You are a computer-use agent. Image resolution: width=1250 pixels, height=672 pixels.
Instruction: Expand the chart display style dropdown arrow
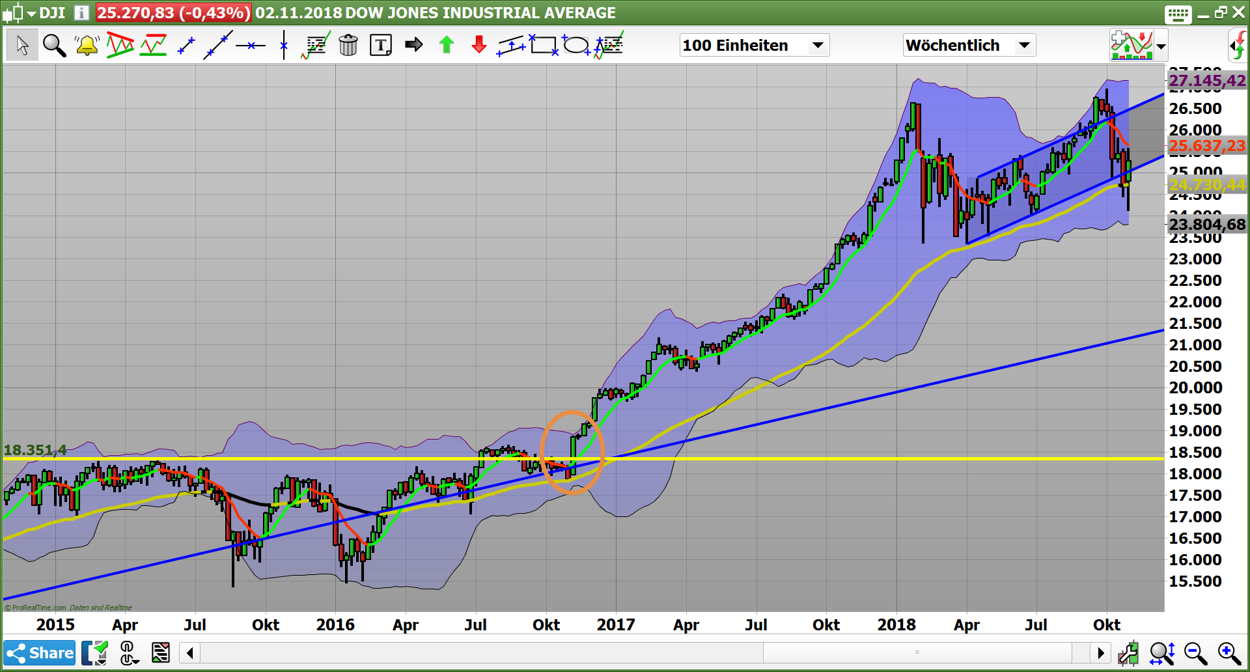pos(1161,45)
